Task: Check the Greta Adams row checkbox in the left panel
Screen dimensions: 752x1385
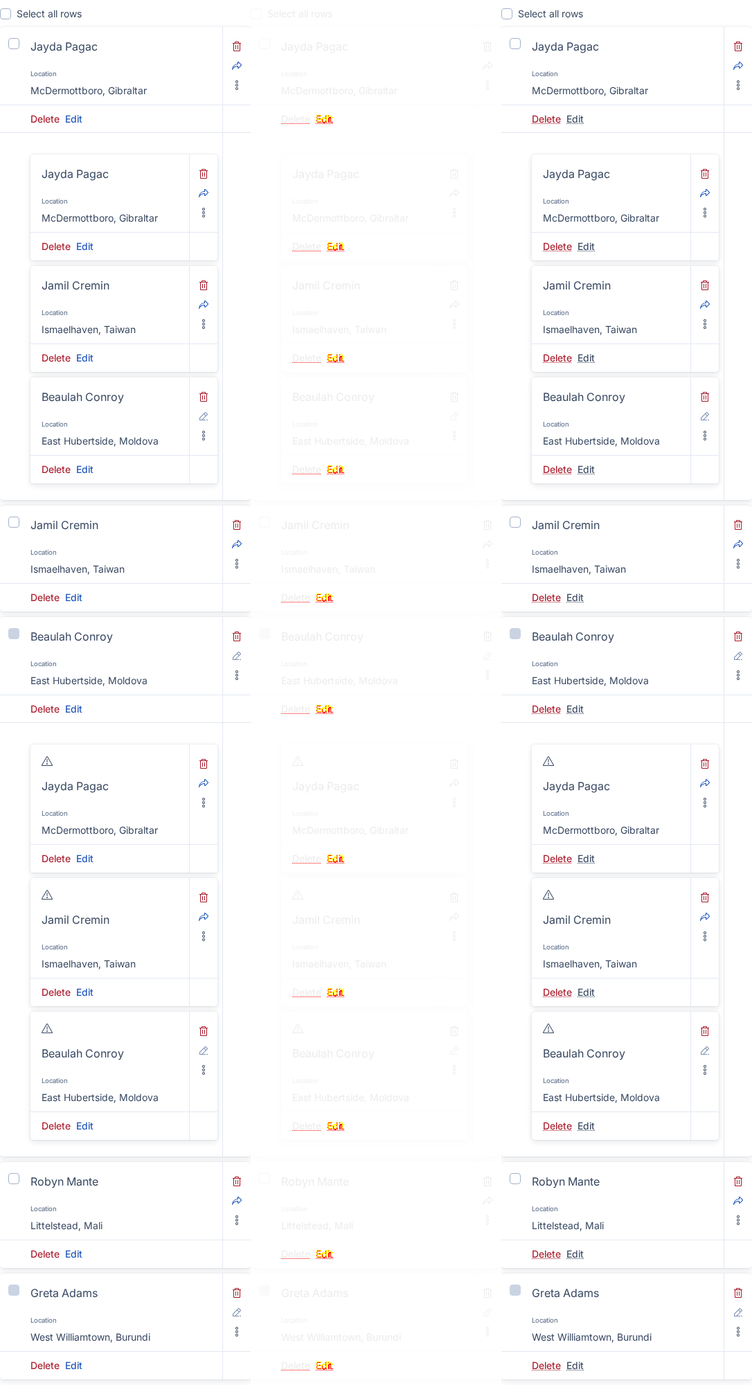Action: 14,1290
